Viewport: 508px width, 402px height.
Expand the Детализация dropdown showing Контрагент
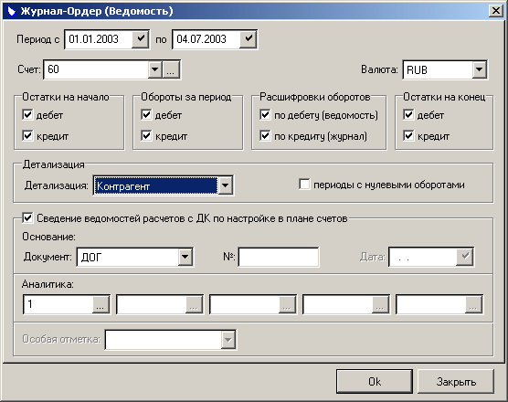coord(225,185)
